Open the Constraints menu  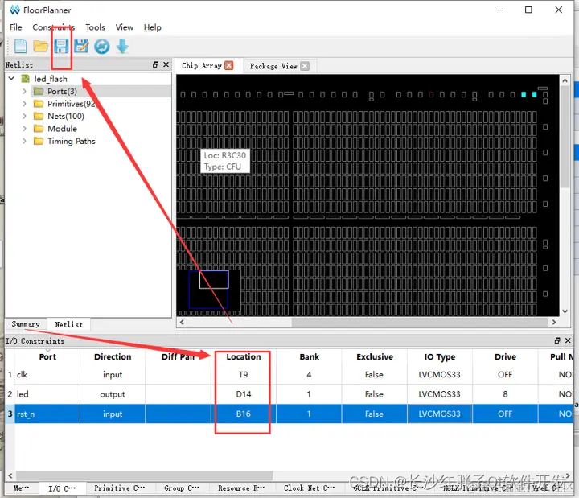[x=54, y=27]
